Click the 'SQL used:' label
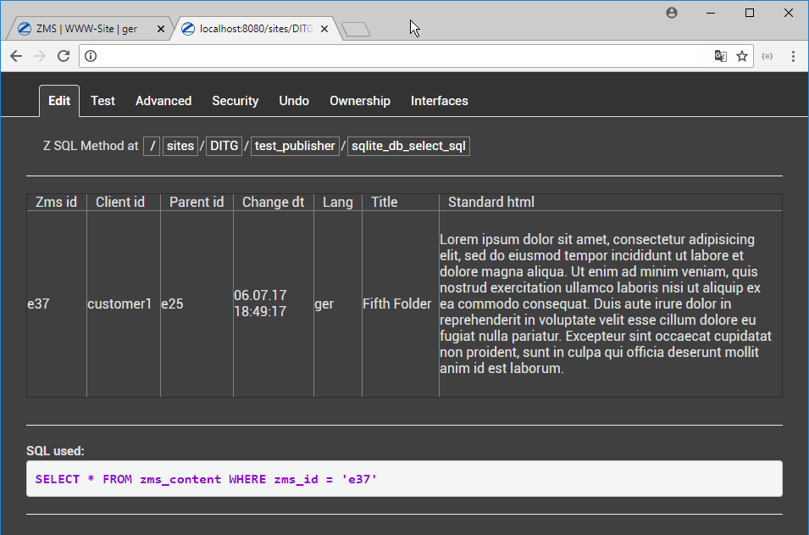809x535 pixels. coord(55,451)
